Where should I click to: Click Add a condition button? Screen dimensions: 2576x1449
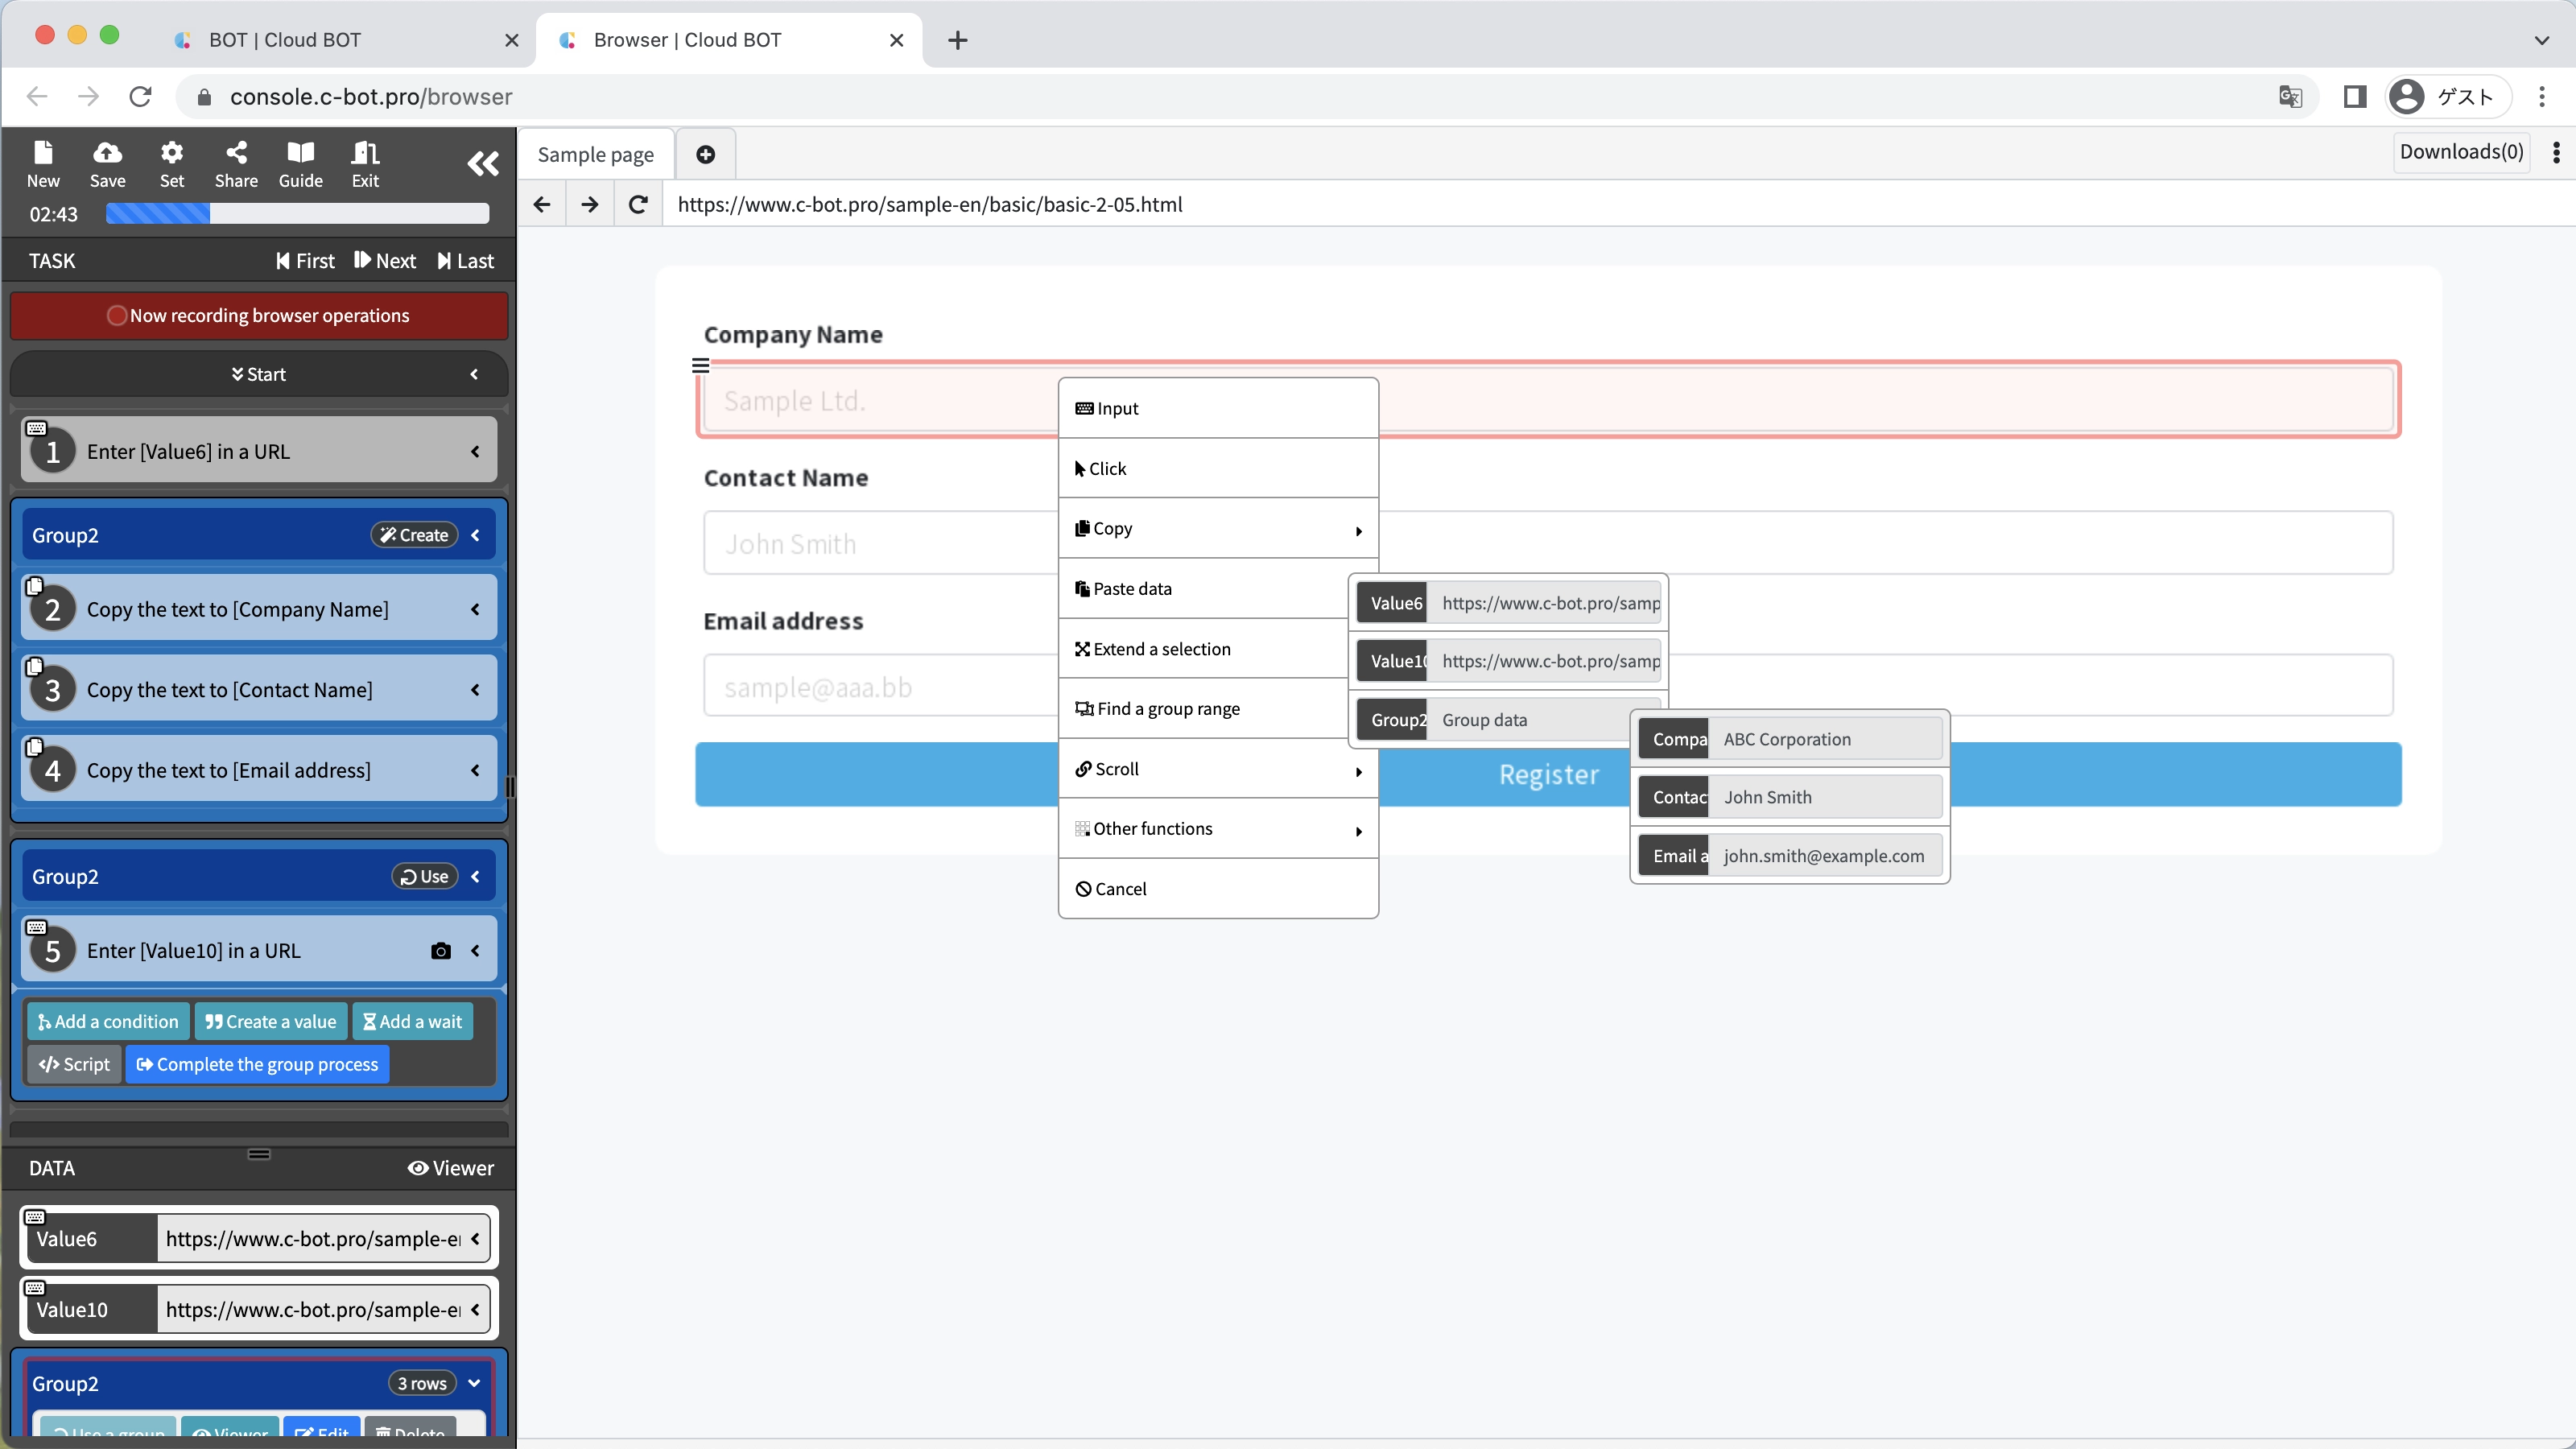(108, 1022)
